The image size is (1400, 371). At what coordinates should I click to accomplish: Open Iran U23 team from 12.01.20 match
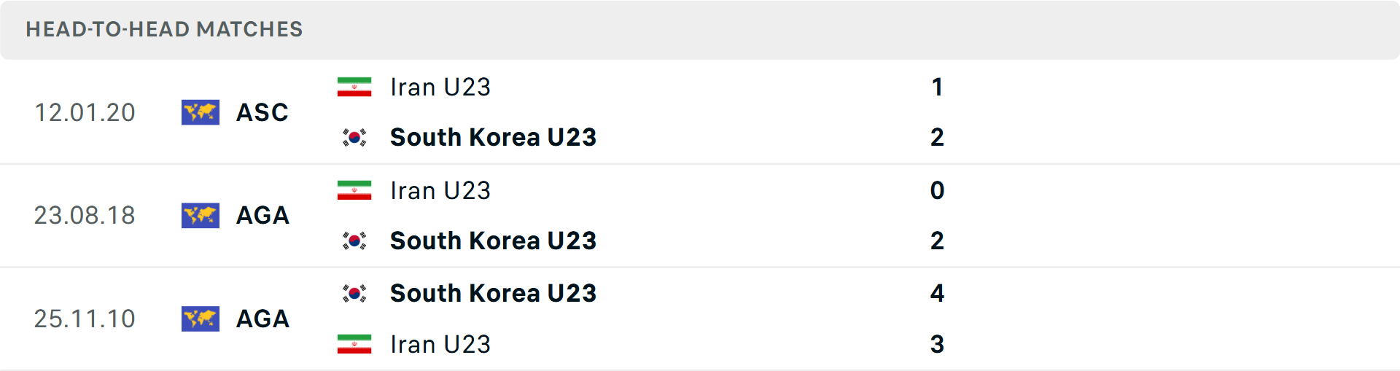[x=440, y=87]
